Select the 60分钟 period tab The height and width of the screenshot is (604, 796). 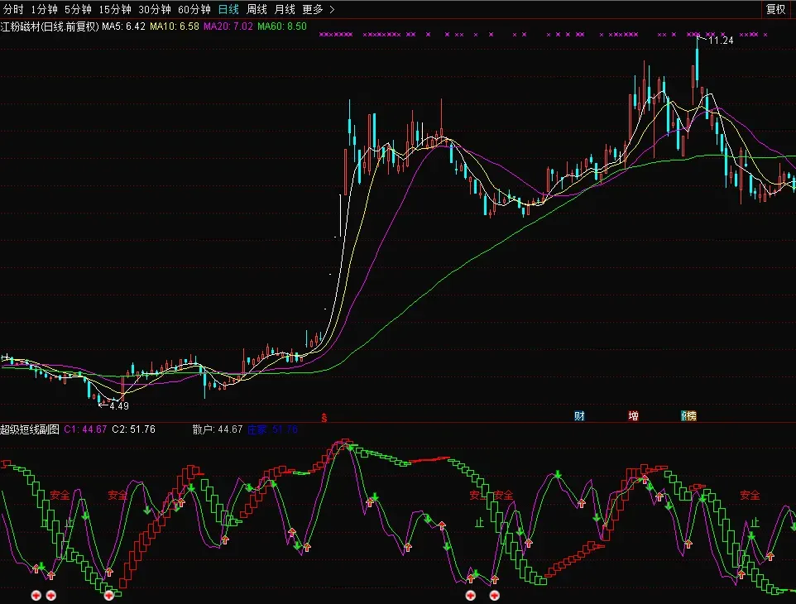coord(194,9)
